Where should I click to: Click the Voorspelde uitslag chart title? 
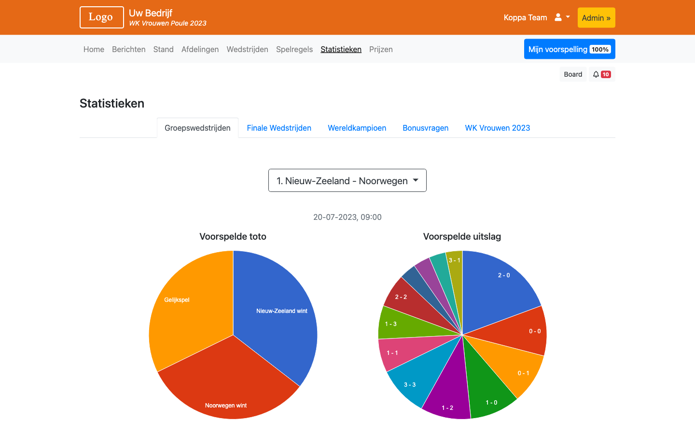coord(462,236)
